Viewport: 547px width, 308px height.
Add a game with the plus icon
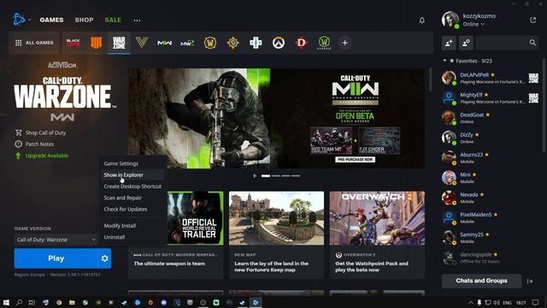pyautogui.click(x=345, y=43)
